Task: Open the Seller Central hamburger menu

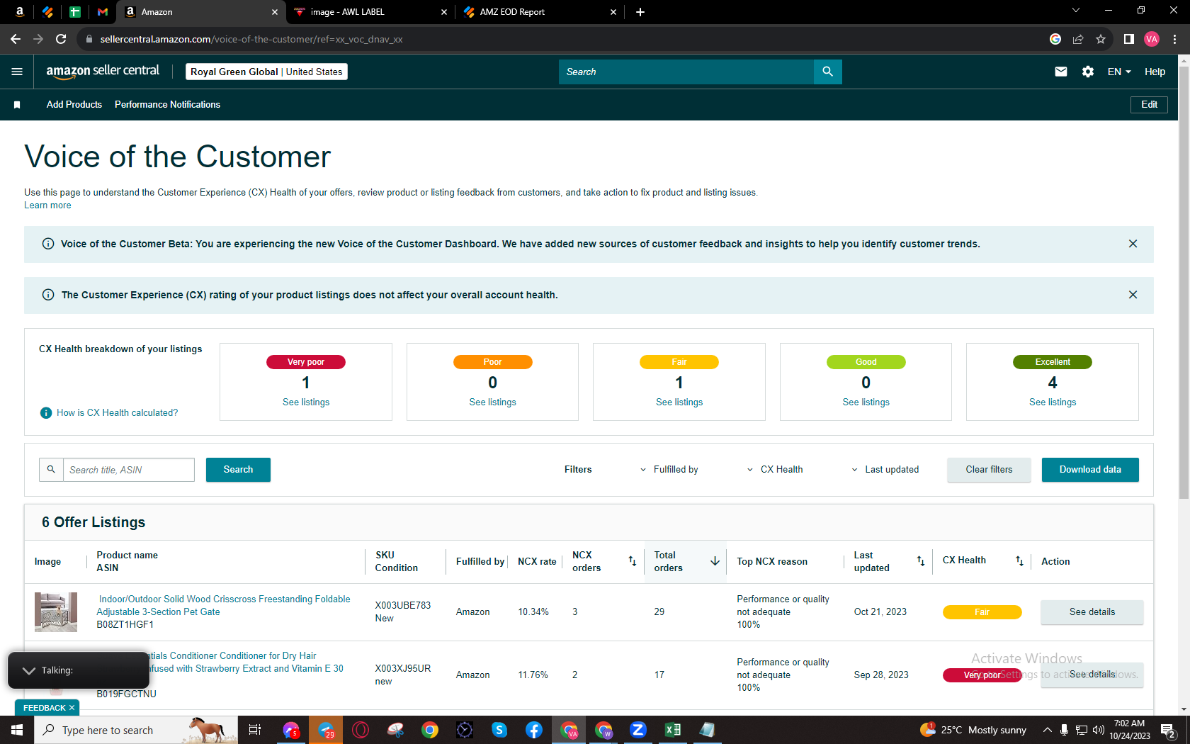Action: click(17, 72)
